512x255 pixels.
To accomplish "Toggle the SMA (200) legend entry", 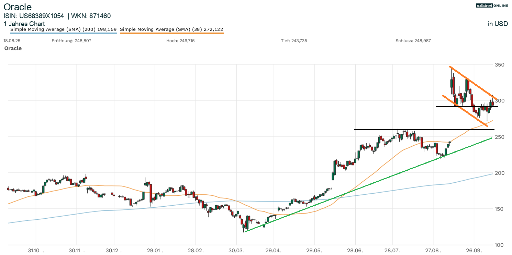I will (x=64, y=29).
